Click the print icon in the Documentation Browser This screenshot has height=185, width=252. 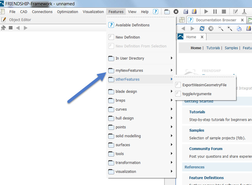tap(239, 28)
